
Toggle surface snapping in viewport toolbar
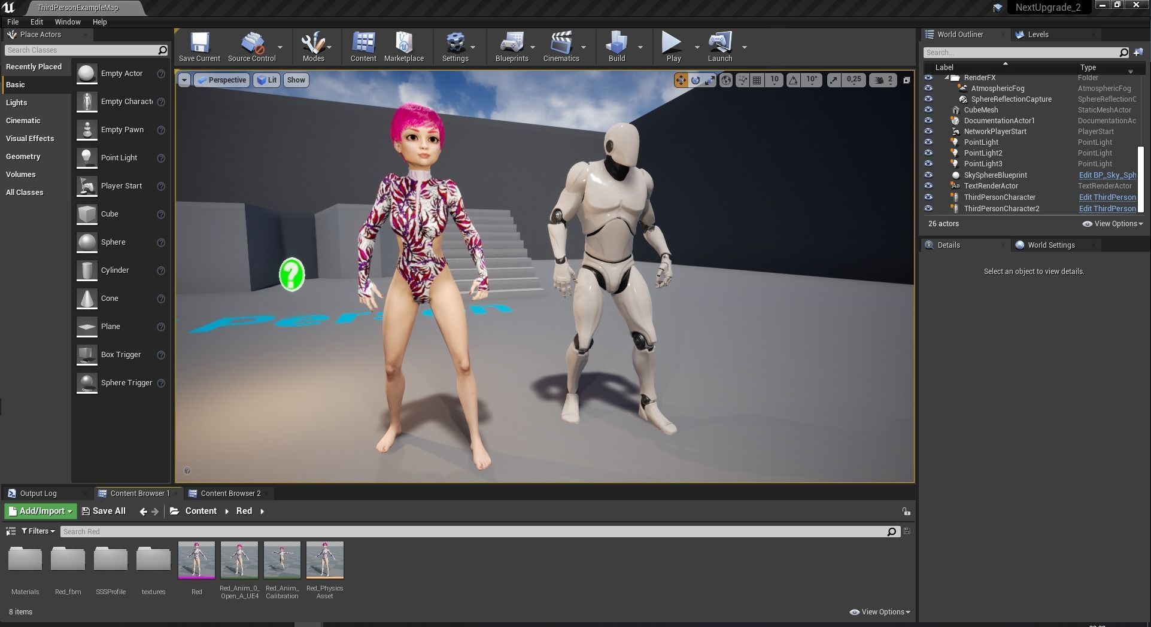pos(742,80)
